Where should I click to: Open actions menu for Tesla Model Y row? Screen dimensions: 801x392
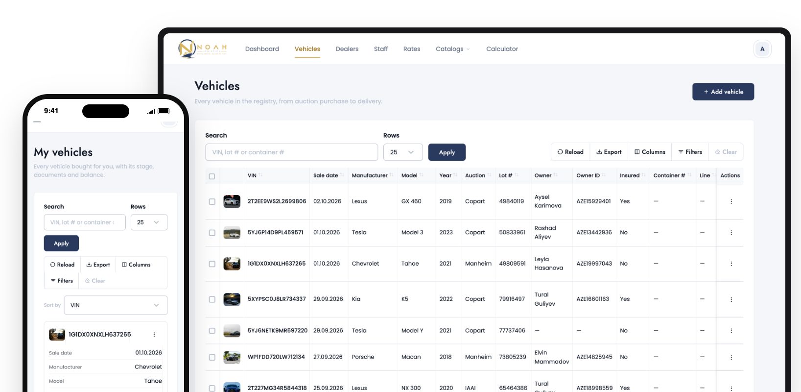tap(731, 331)
